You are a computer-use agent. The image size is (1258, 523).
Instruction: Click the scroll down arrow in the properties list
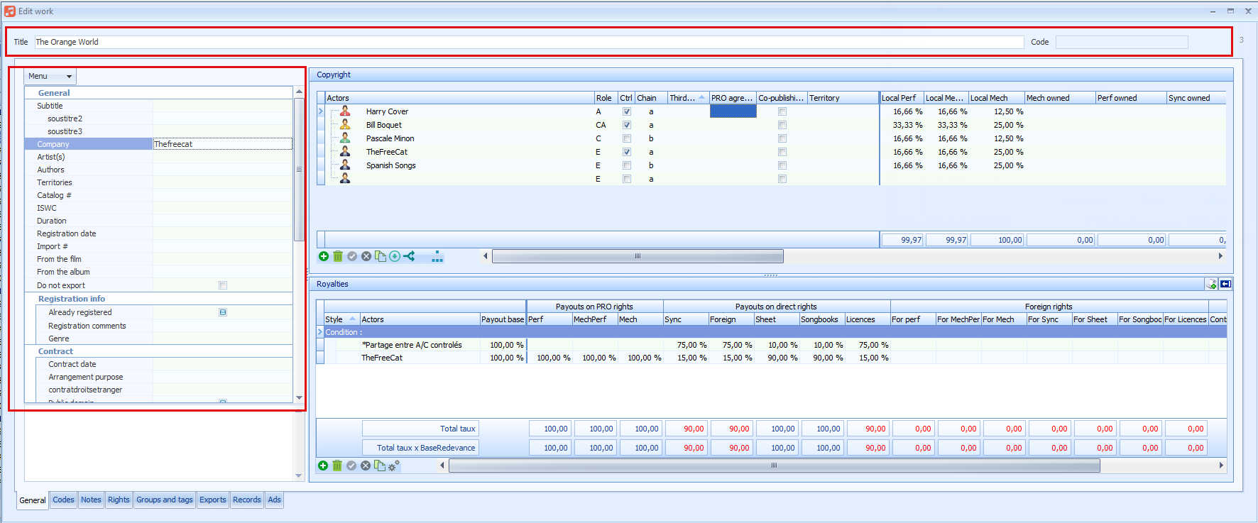pyautogui.click(x=299, y=398)
